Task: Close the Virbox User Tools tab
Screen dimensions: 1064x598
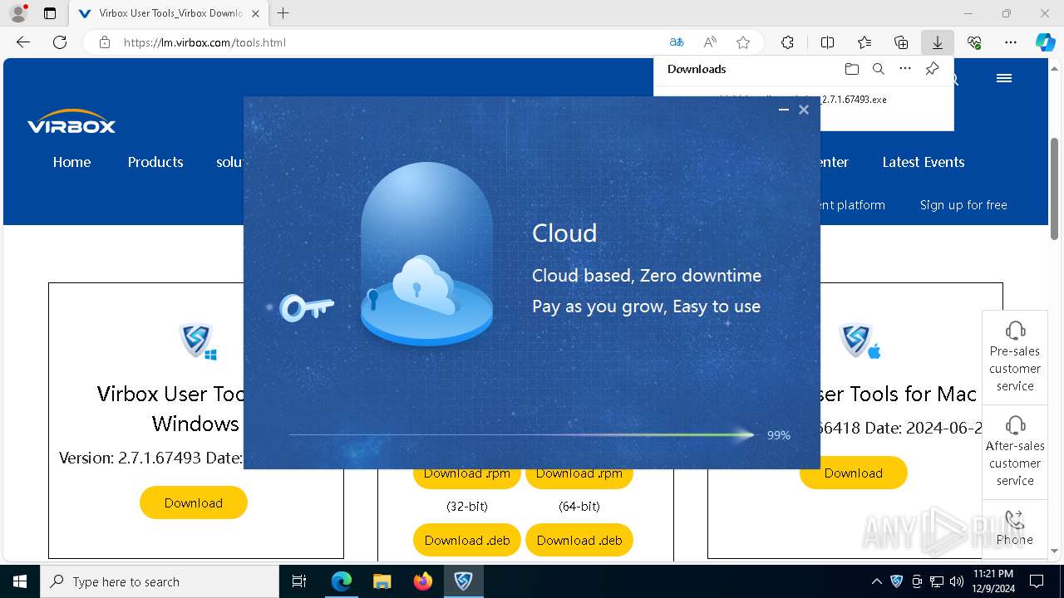Action: pyautogui.click(x=255, y=13)
